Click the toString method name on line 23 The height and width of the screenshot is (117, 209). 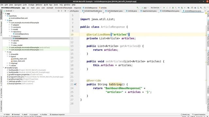click(x=115, y=84)
